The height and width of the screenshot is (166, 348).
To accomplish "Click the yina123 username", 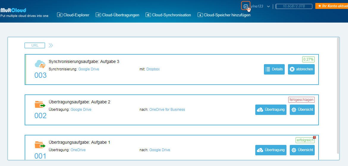I will click(x=257, y=6).
